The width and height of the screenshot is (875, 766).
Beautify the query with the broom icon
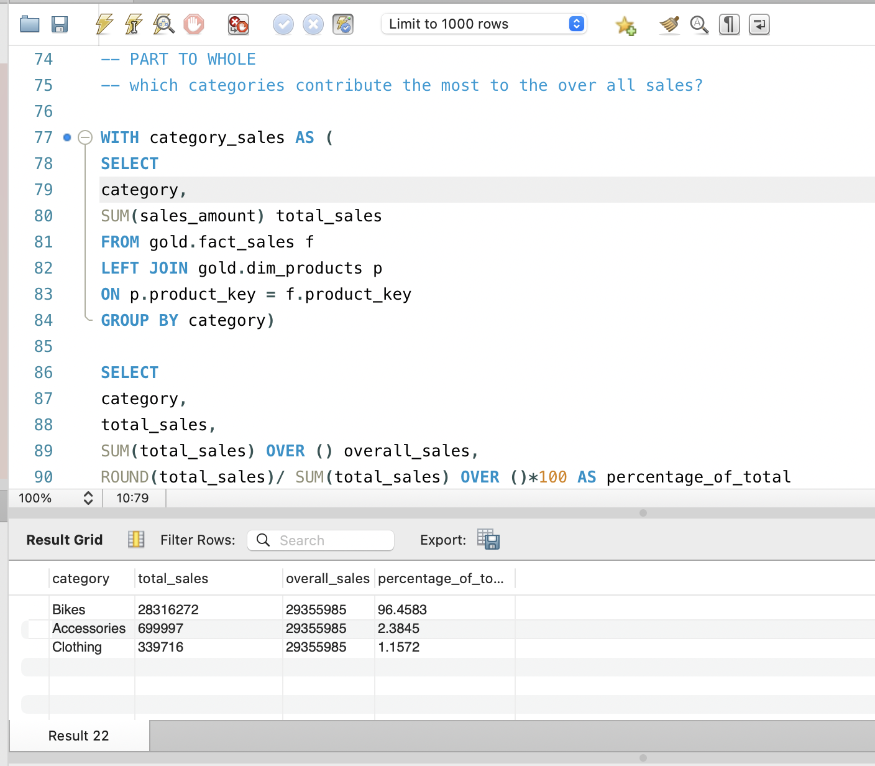669,25
